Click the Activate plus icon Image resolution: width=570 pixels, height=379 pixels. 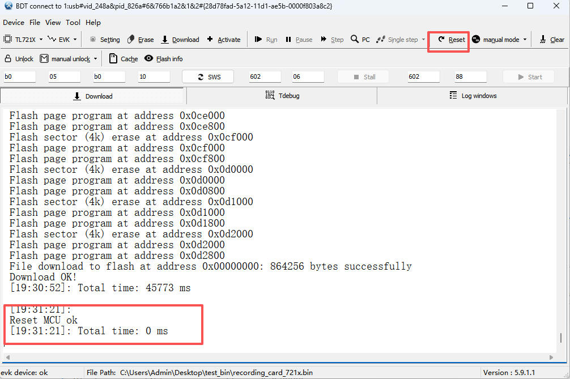(210, 39)
